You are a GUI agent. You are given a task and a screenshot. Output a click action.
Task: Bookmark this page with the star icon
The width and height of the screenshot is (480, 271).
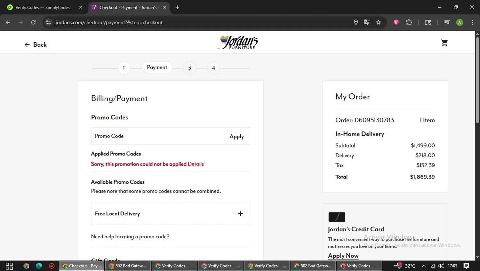coord(379,22)
